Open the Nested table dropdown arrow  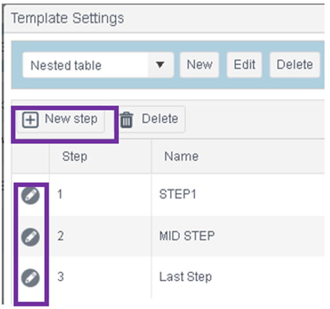pos(160,65)
